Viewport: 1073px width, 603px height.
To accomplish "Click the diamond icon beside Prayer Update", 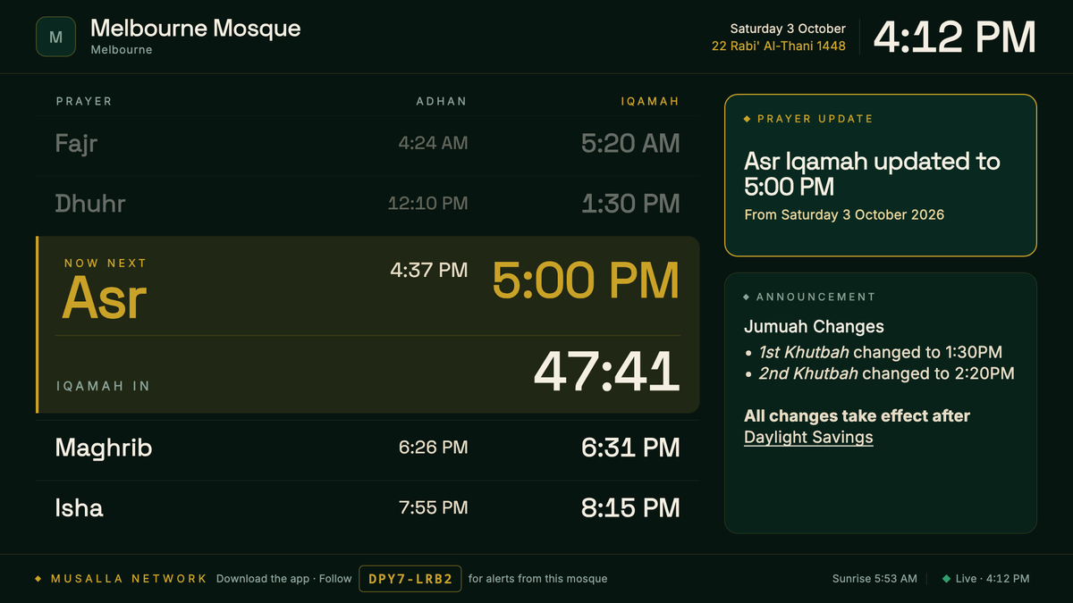I will 747,119.
